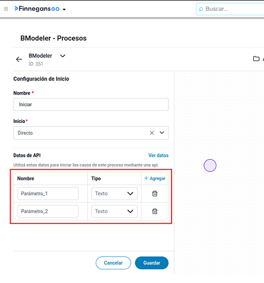Open Tipo dropdown for Parámetro_1
Screen dimensions: 264x283
tap(114, 194)
